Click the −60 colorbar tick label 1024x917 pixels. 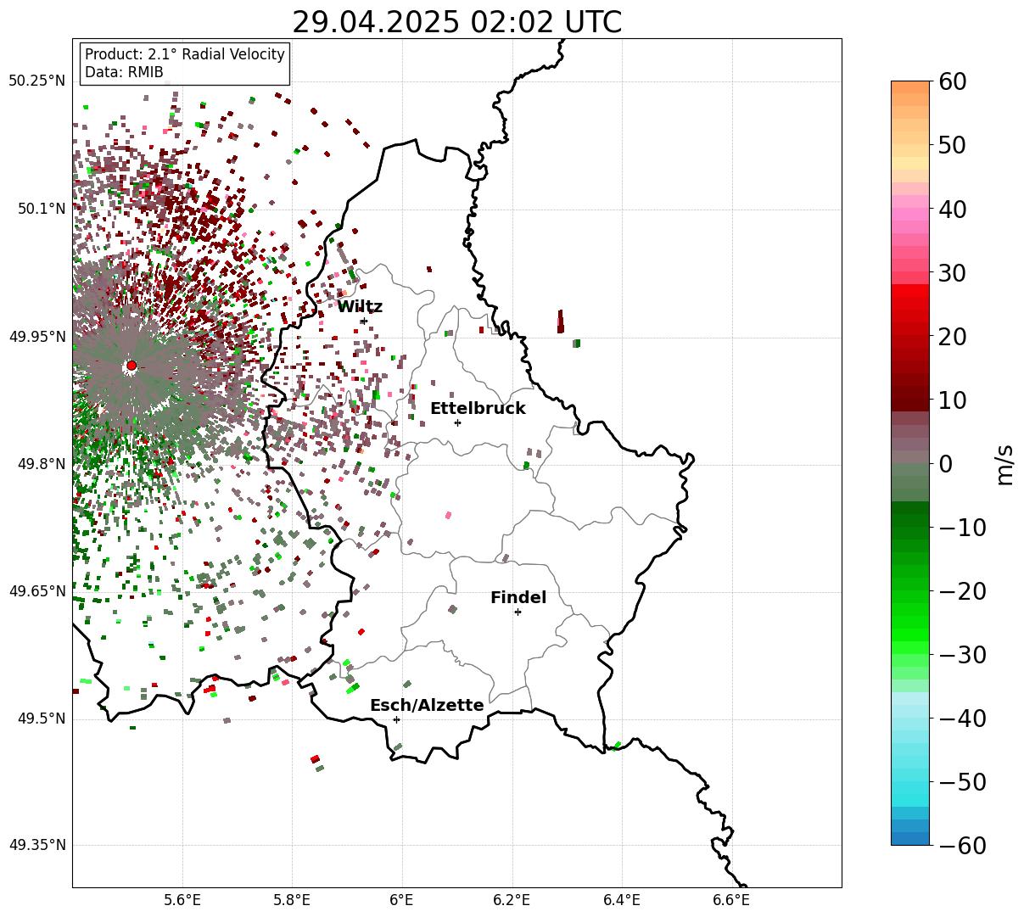963,845
